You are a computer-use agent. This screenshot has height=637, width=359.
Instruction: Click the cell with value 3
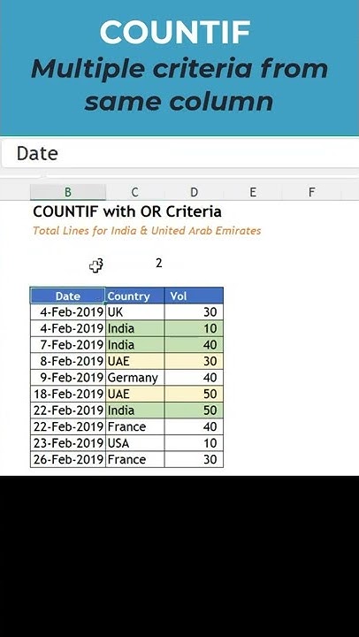(x=100, y=265)
